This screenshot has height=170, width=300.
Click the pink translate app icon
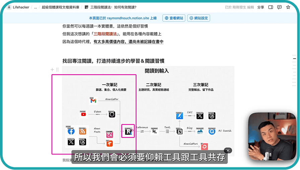pos(109,135)
